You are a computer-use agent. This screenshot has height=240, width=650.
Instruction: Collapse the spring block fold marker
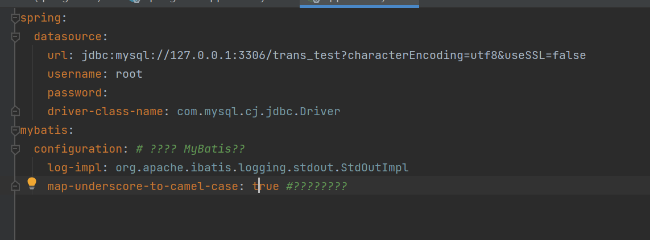pos(15,18)
